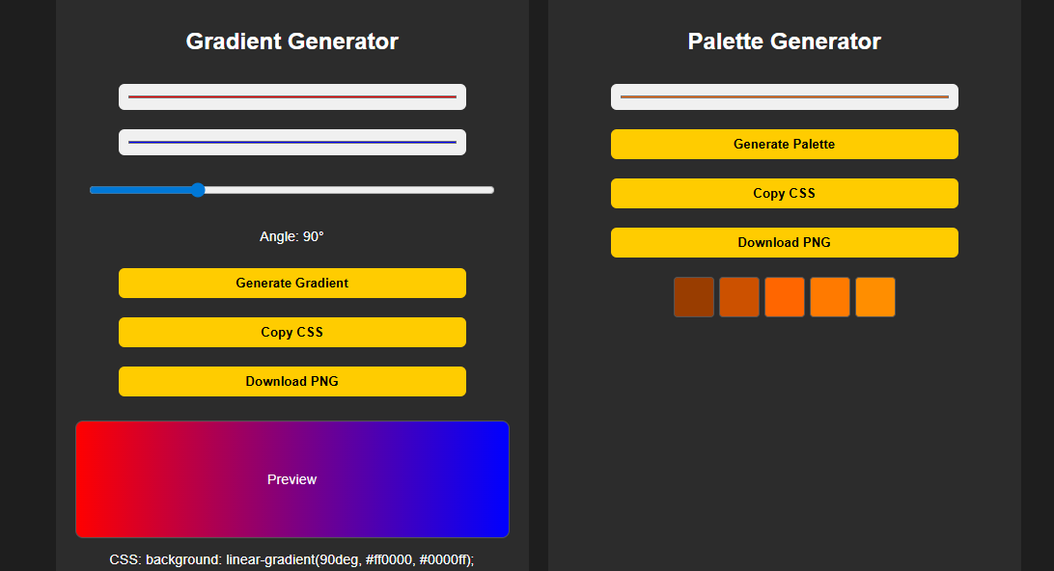This screenshot has height=571, width=1054.
Task: Open the orange palette base color picker
Action: point(784,96)
